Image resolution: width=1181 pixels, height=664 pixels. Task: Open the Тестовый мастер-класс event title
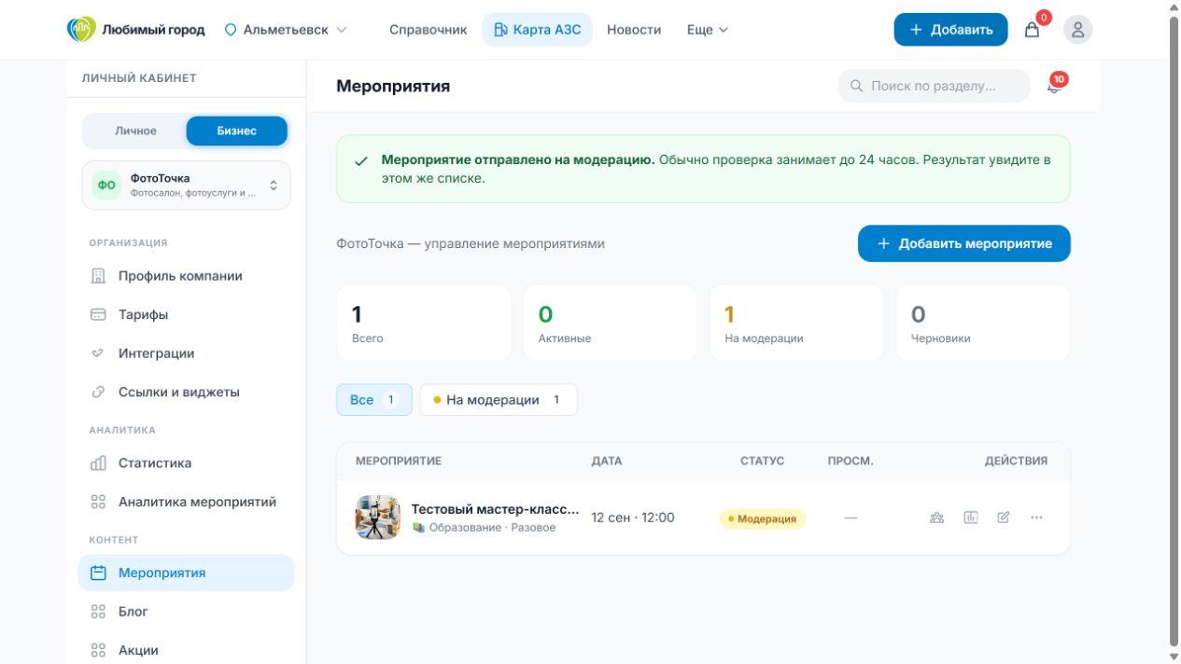(x=495, y=510)
